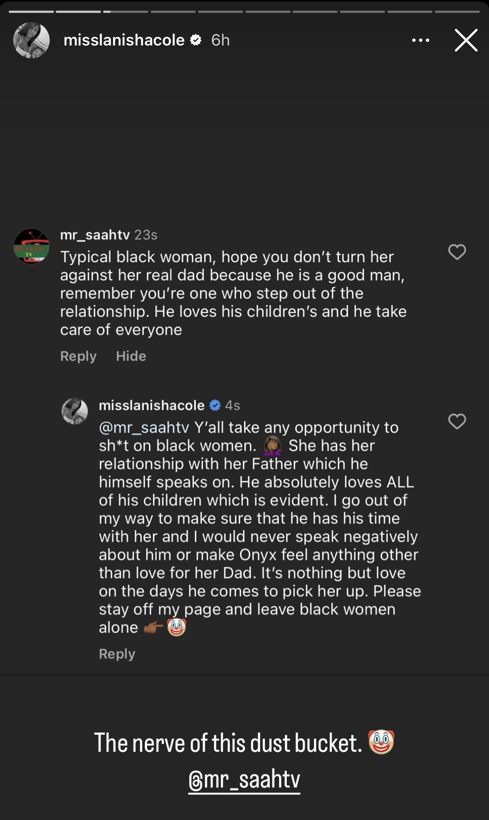Tap the verified checkmark on misslanishacole's reply
The height and width of the screenshot is (820, 489).
coord(215,405)
